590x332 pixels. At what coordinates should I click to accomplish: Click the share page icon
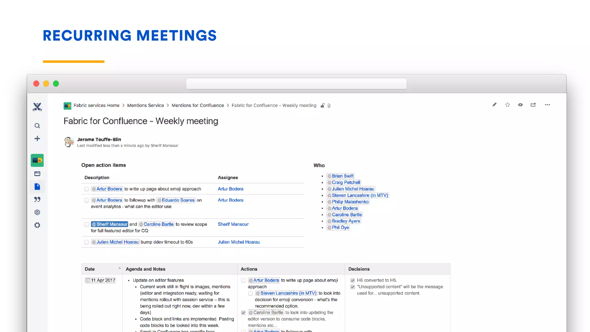533,105
